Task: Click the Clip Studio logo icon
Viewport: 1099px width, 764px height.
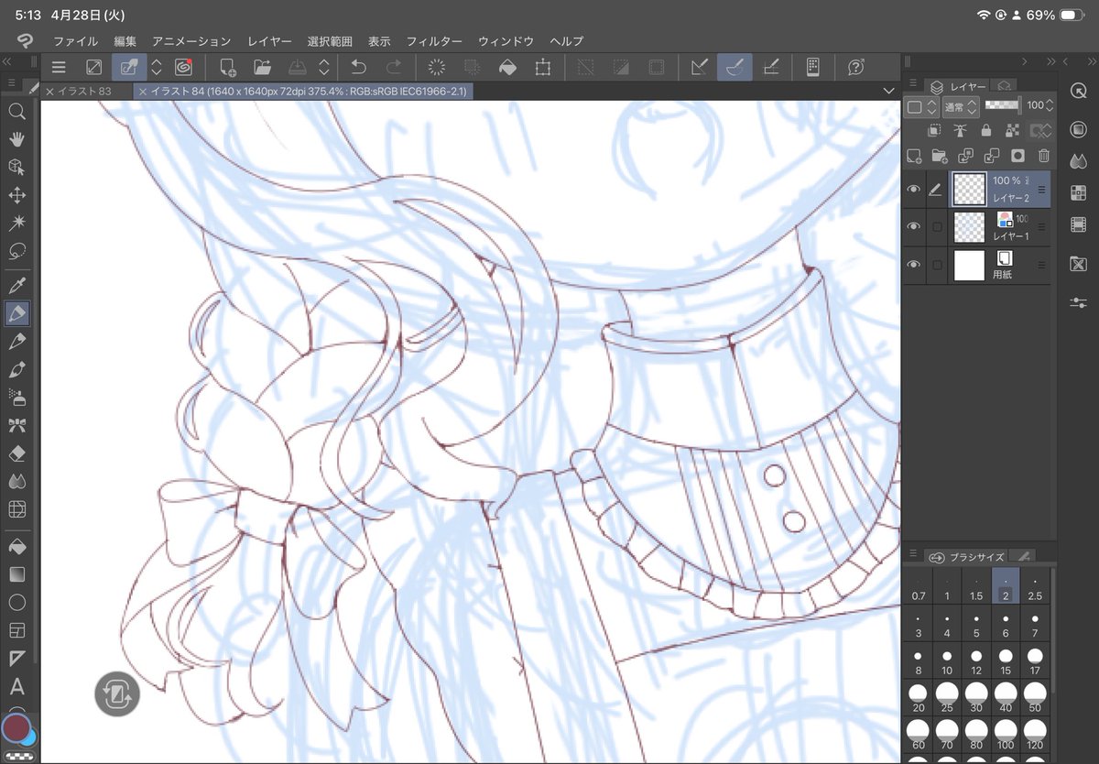Action: pos(25,41)
